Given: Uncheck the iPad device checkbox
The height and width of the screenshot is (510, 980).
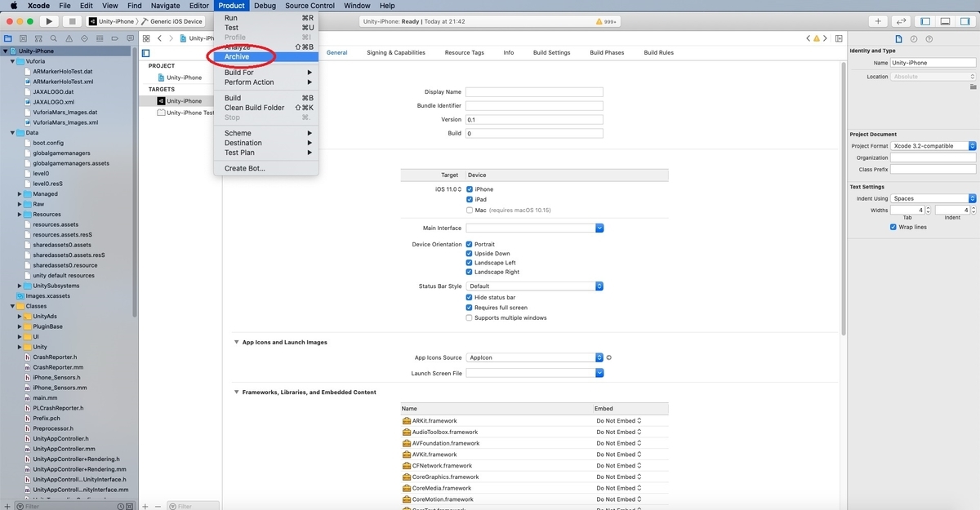Looking at the screenshot, I should pyautogui.click(x=470, y=199).
